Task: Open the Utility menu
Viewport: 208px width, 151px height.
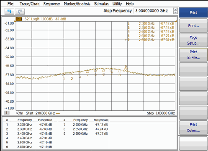Action: click(x=117, y=4)
